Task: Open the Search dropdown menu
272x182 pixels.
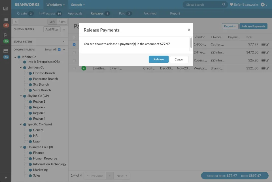Action: [78, 5]
